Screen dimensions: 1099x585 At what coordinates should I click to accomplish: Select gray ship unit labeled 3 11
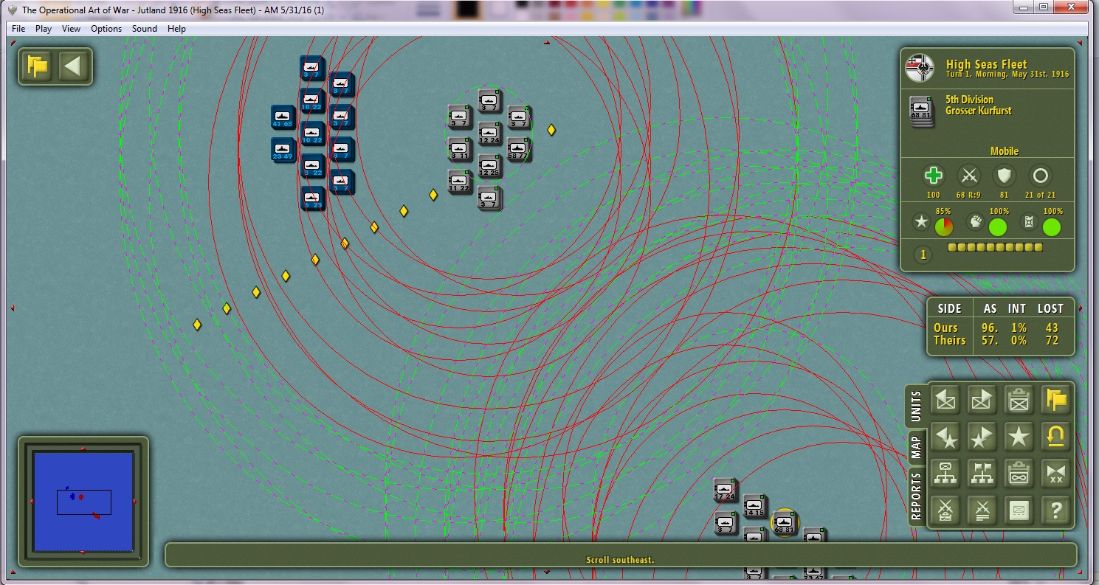459,149
